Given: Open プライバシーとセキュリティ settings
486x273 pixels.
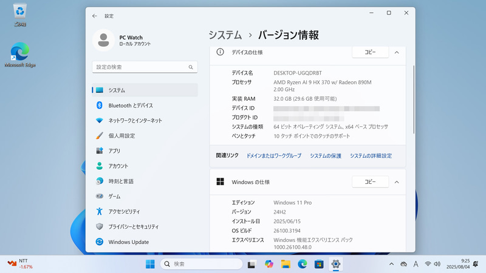Looking at the screenshot, I should pyautogui.click(x=145, y=226).
